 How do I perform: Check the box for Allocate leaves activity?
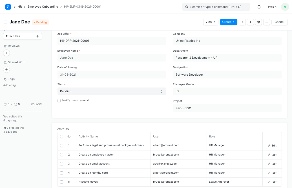tap(61, 182)
